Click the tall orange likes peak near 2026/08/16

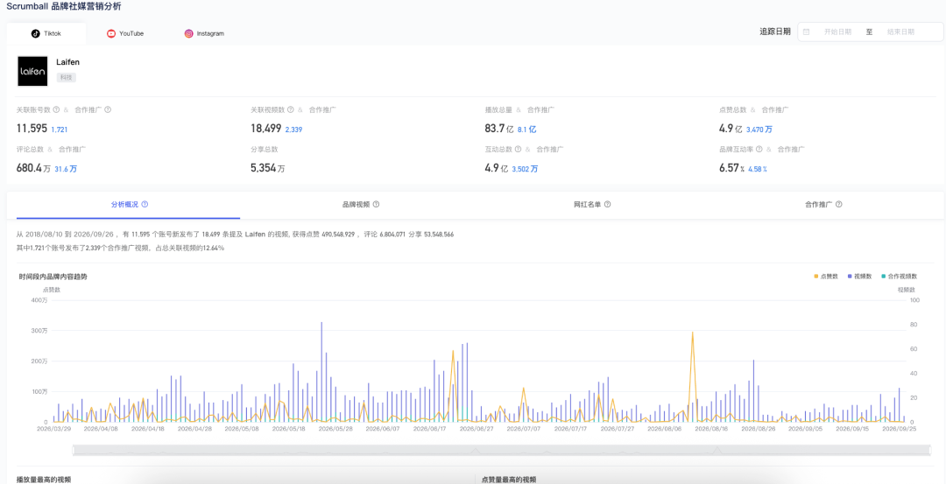click(x=692, y=333)
